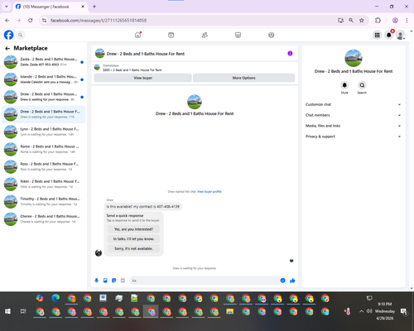Open the Lynn conversation
This screenshot has width=414, height=331.
[x=44, y=132]
